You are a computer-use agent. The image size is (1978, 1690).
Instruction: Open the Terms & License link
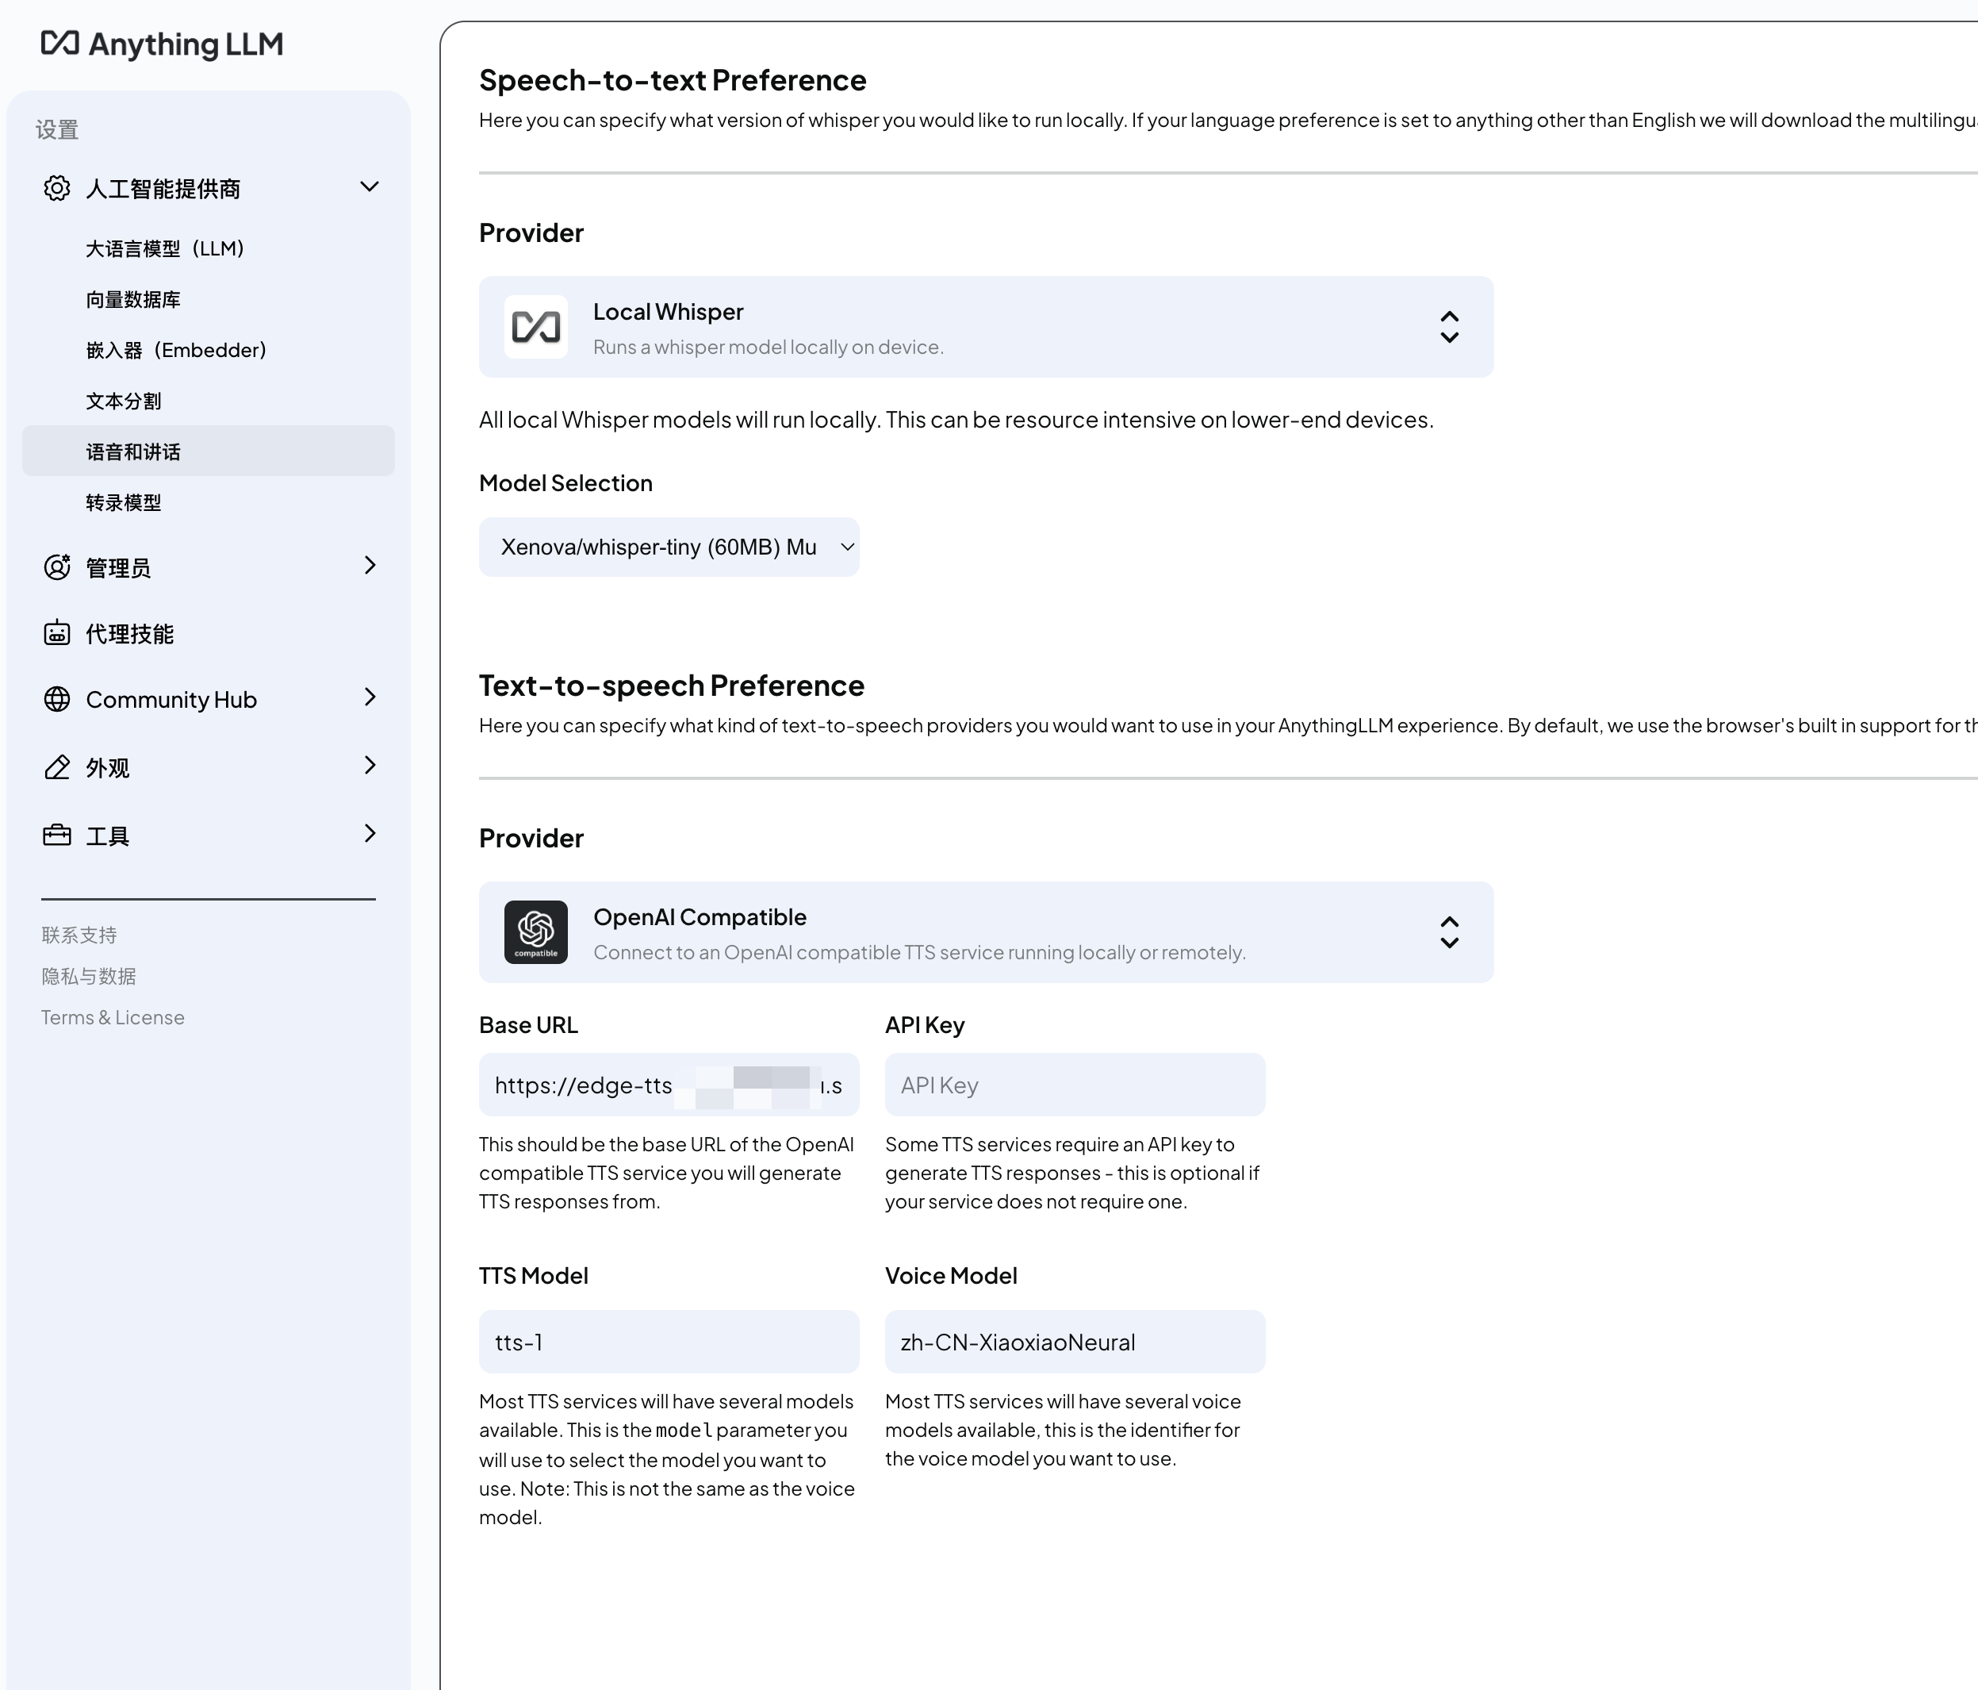tap(113, 1018)
